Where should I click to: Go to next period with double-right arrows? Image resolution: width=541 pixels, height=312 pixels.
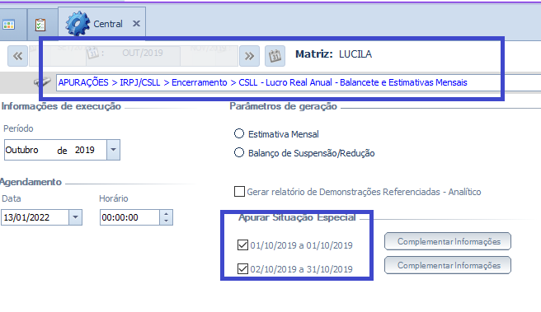[x=249, y=56]
